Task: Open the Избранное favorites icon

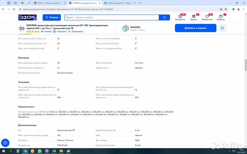Action: [207, 17]
